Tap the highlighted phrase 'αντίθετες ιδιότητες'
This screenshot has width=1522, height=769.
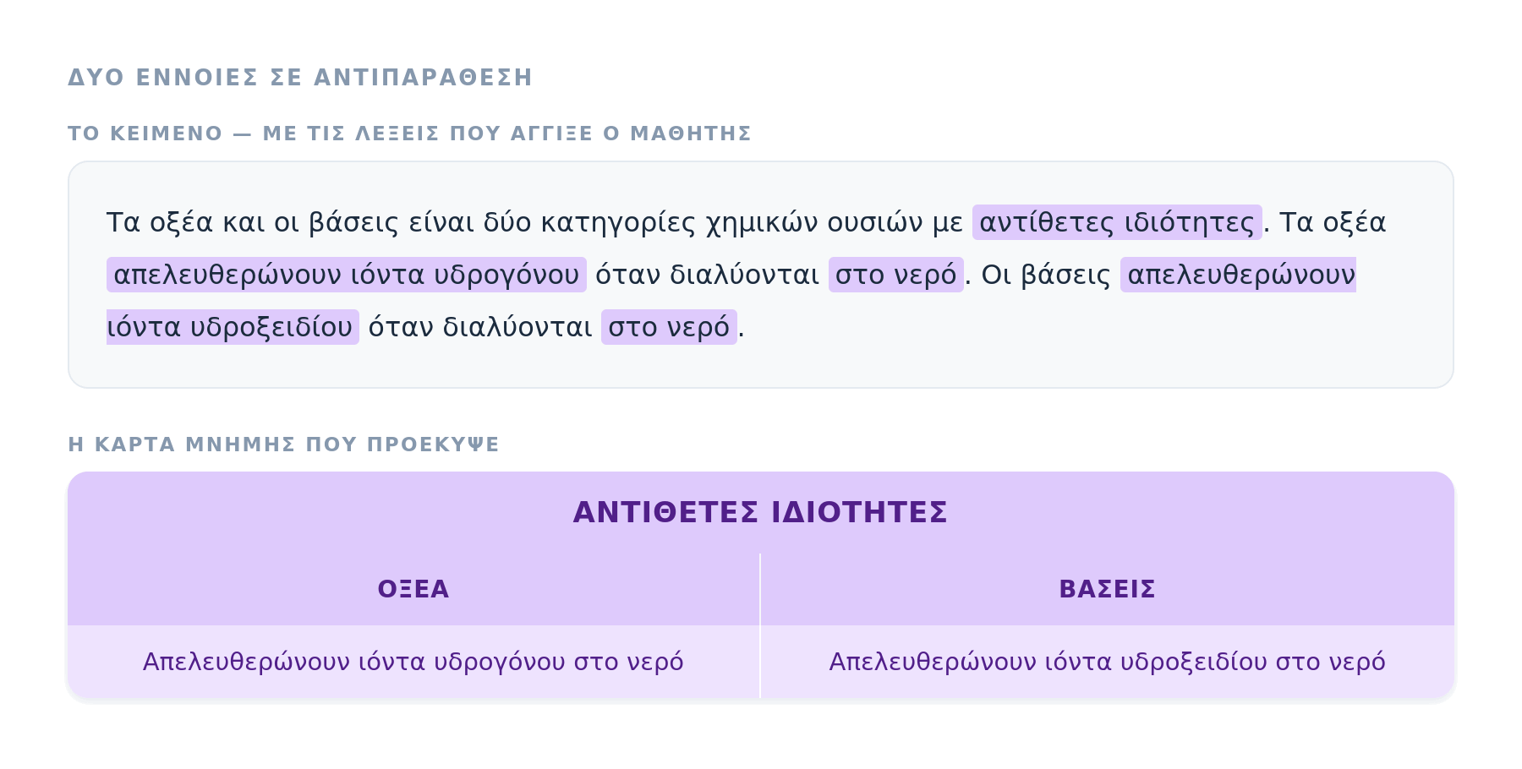[x=1117, y=222]
